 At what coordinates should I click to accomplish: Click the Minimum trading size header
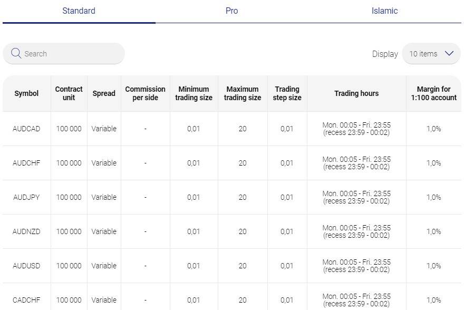click(x=194, y=93)
